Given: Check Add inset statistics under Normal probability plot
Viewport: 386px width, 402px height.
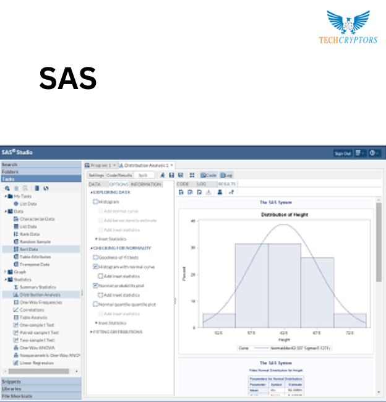Looking at the screenshot, I should [101, 295].
